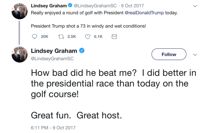
Task: Click the bold Lindsey Graham name in top tweet
Action: 49,6
